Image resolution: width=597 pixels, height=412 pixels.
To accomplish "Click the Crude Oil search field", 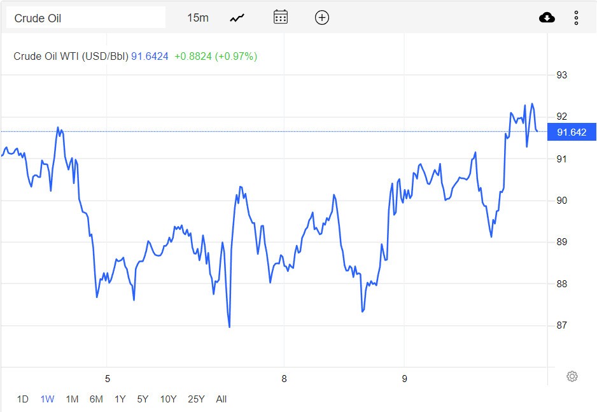I will coord(86,18).
